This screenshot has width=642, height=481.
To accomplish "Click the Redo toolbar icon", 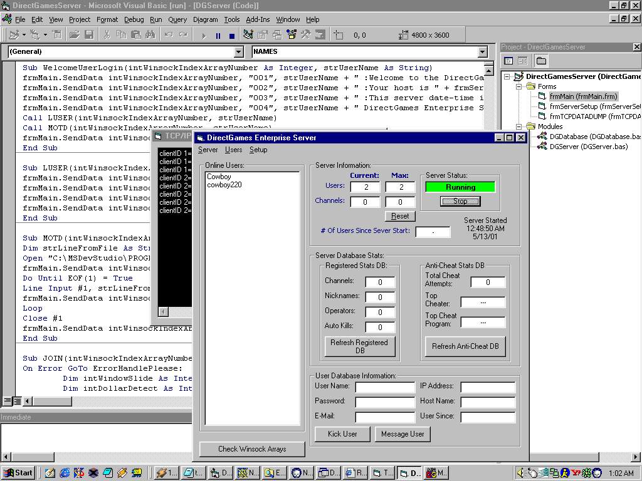I will [x=183, y=35].
